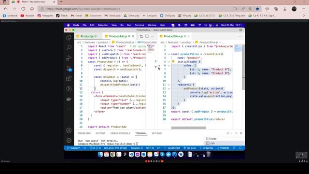
Task: Select the node terminal in the terminal list
Action: tap(224, 139)
